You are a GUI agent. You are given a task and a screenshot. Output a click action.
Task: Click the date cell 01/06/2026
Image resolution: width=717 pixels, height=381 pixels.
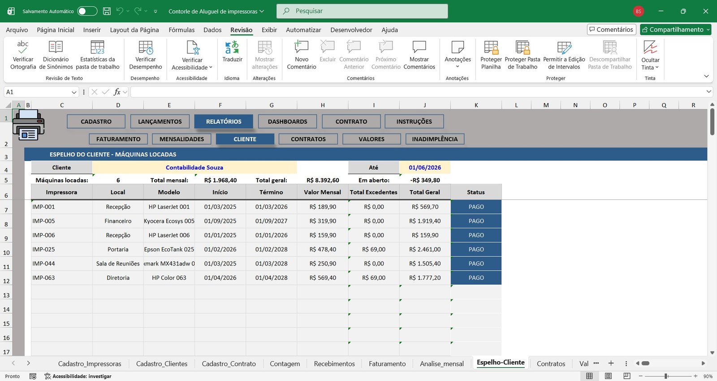(x=425, y=168)
